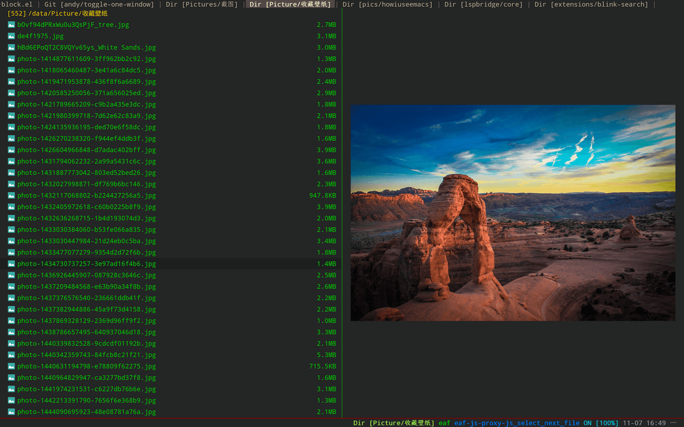
Task: Select the image icon for photo-1432027998871-df769b6bc146.jpg
Action: click(x=11, y=184)
